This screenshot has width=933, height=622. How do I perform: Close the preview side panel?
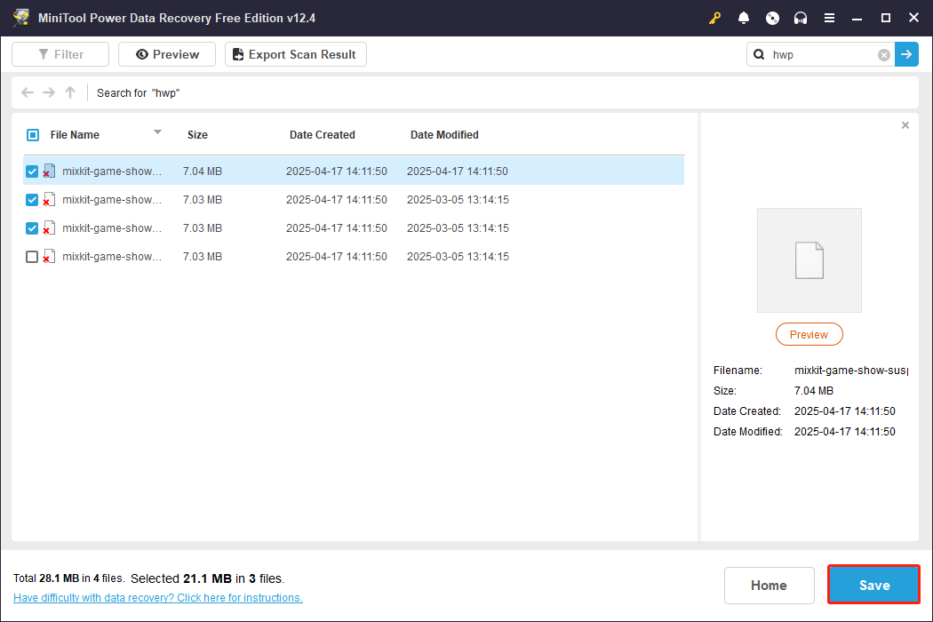coord(905,125)
